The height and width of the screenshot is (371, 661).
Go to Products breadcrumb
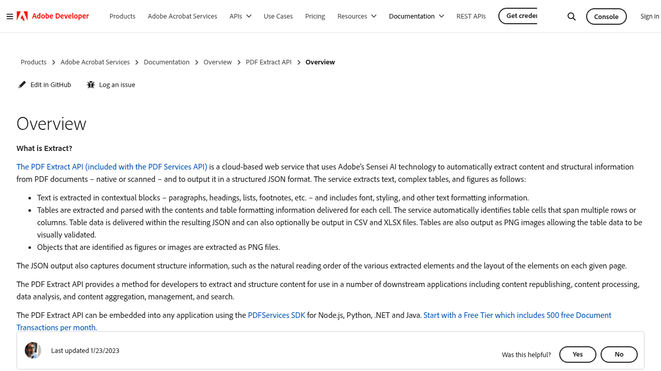tap(34, 62)
